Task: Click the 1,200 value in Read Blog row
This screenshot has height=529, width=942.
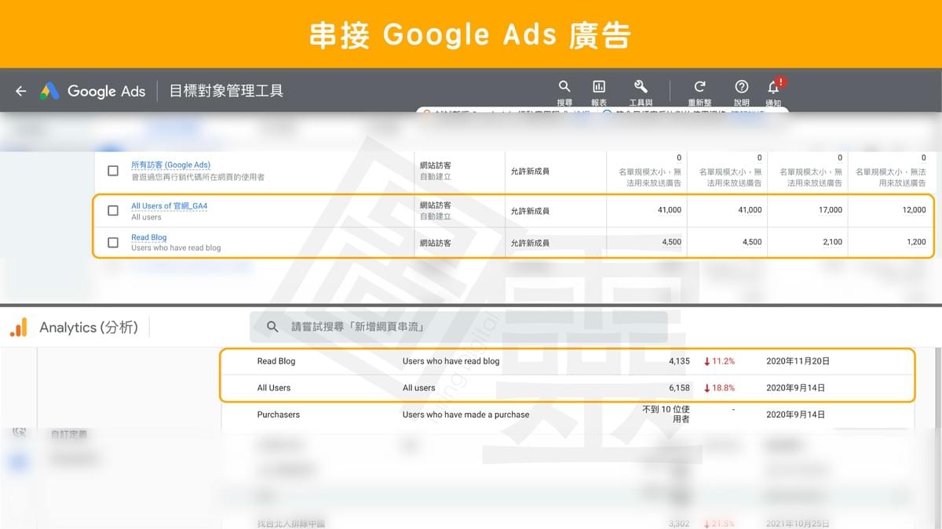Action: pyautogui.click(x=916, y=242)
